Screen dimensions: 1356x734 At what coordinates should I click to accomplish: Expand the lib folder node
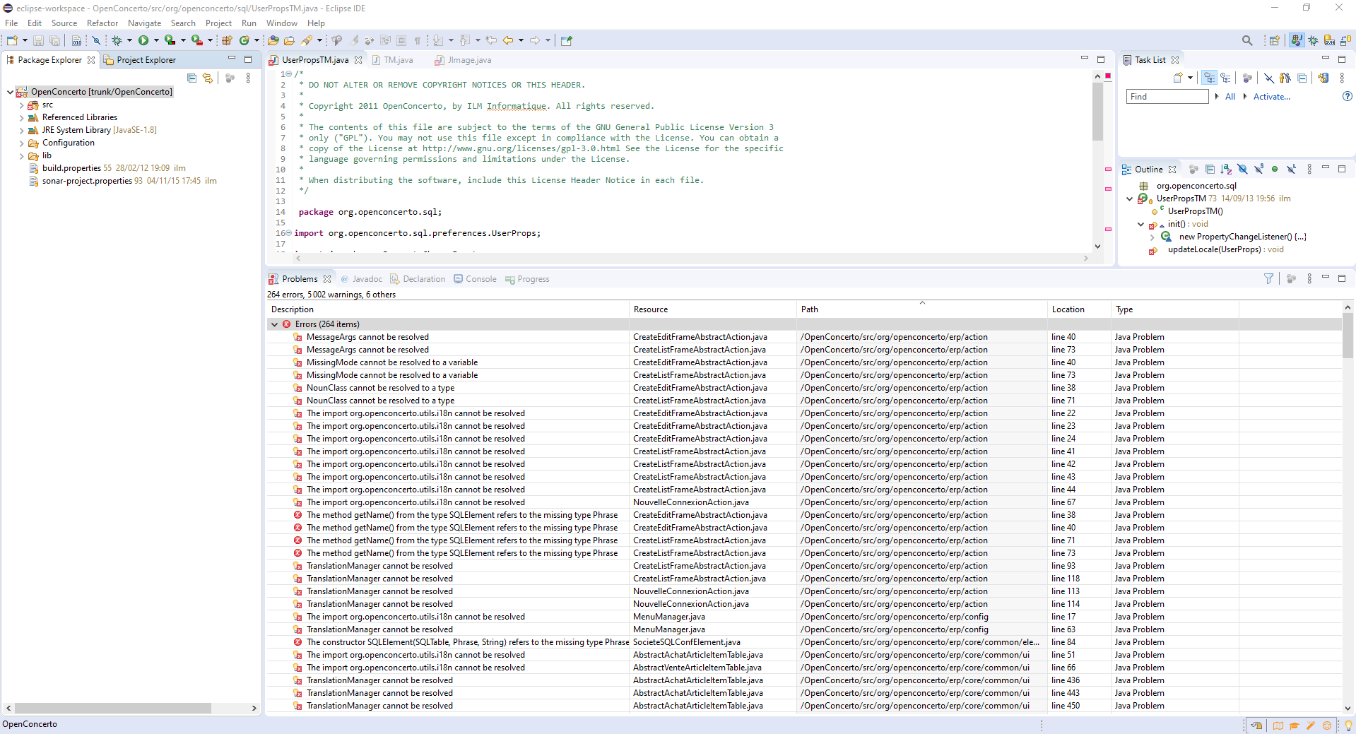[21, 156]
